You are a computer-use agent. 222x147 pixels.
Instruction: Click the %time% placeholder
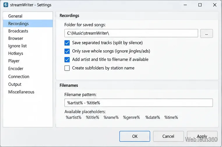(x=171, y=117)
